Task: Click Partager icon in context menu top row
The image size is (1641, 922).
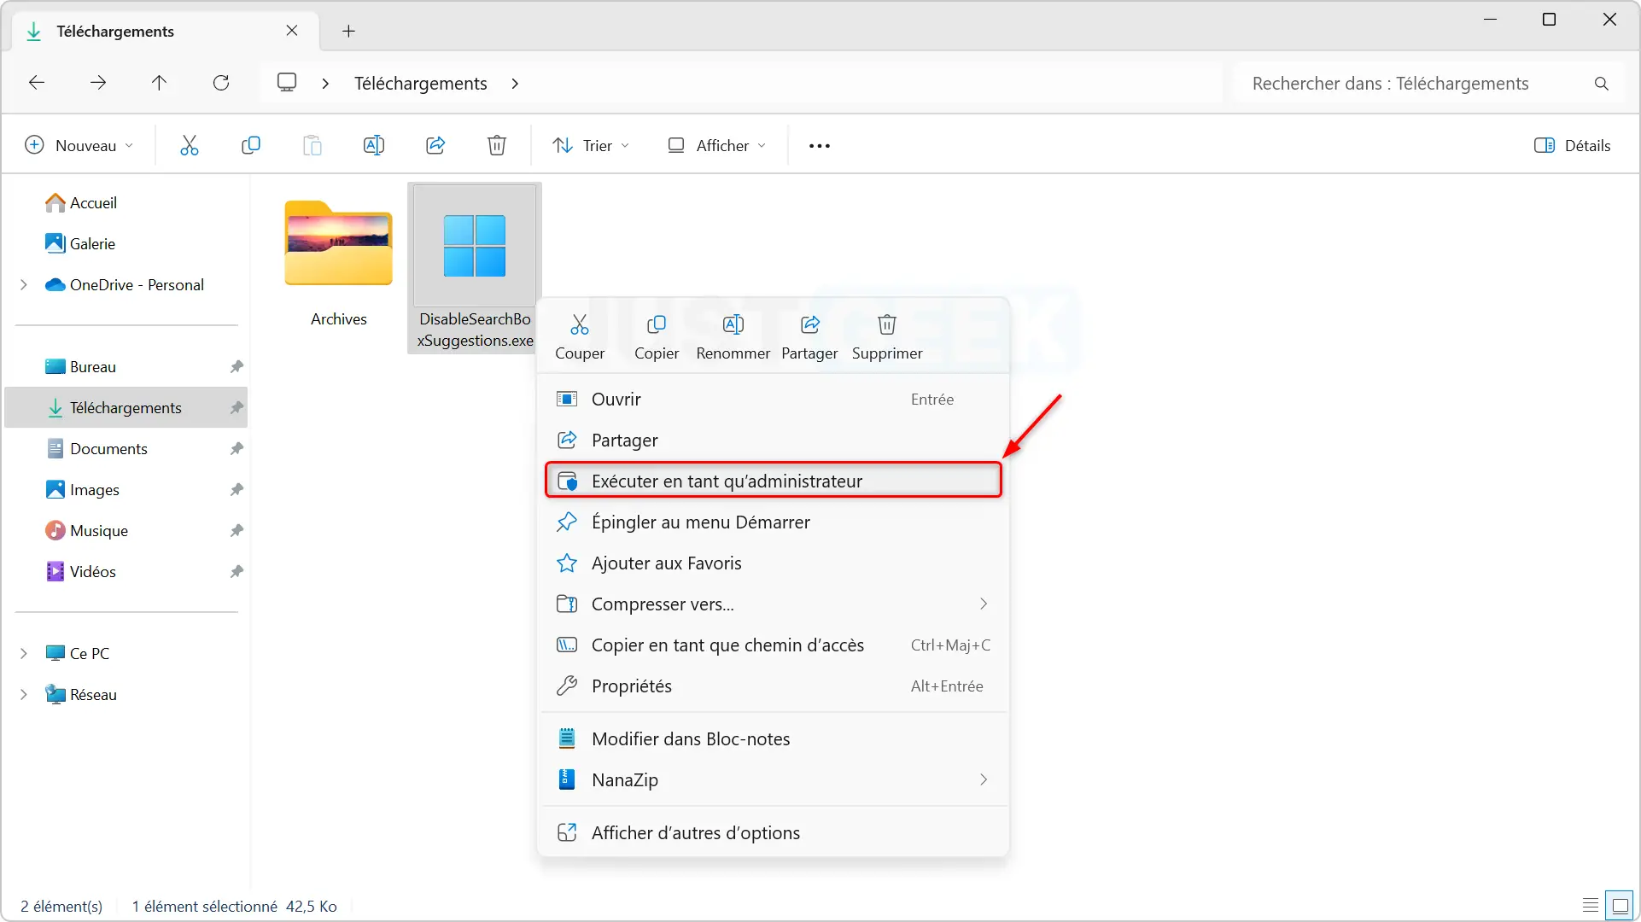Action: tap(809, 337)
